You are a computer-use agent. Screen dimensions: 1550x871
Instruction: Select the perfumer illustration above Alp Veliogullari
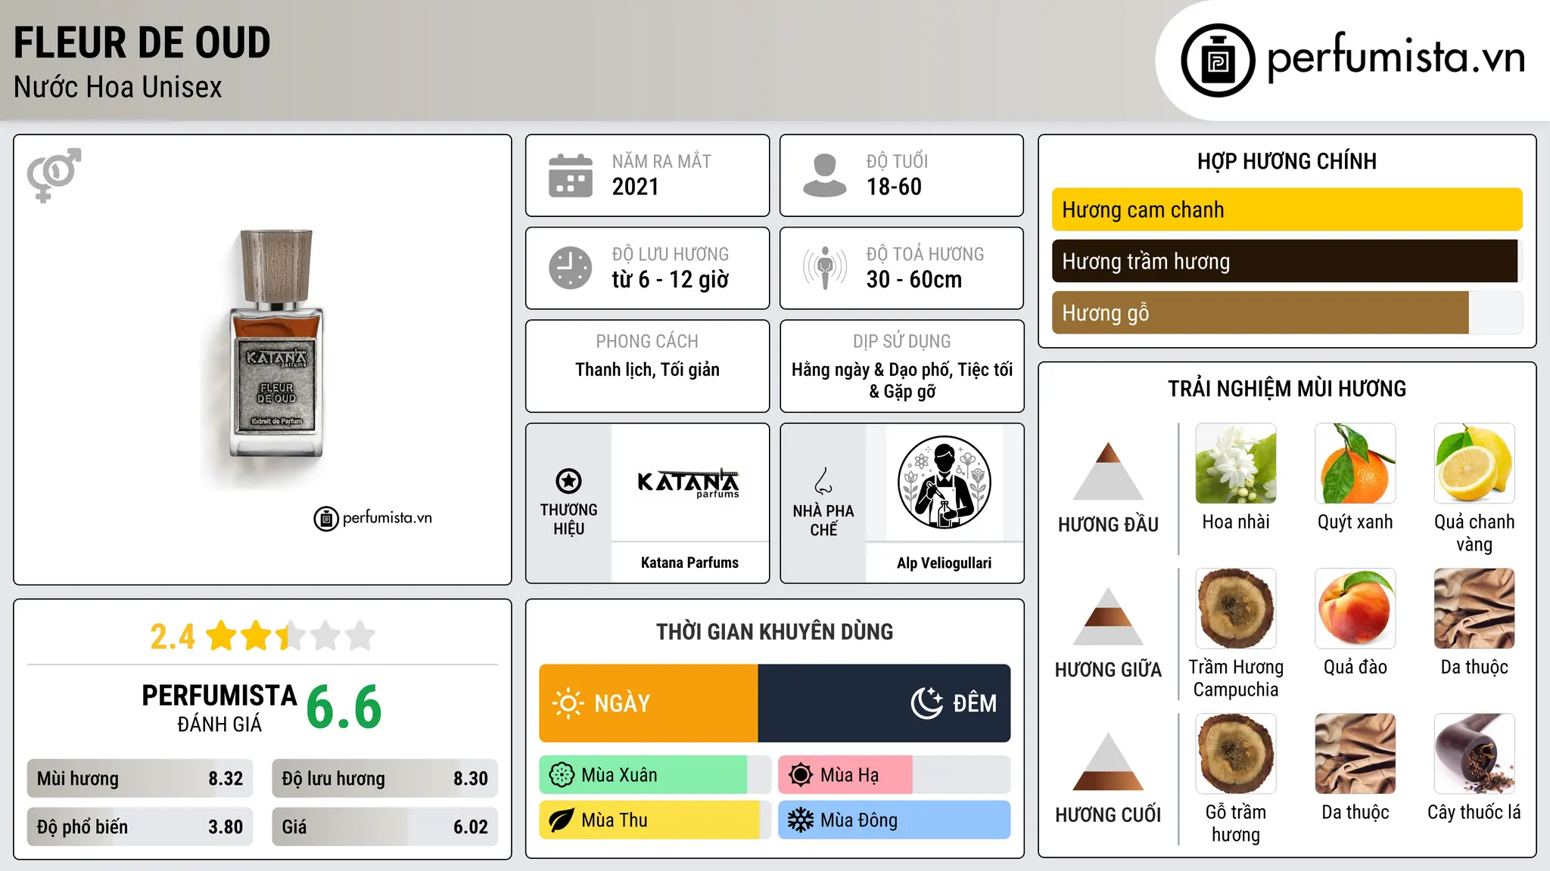944,482
